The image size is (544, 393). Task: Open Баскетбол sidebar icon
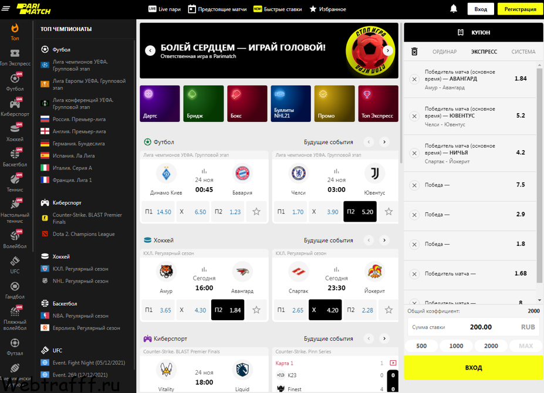click(15, 154)
